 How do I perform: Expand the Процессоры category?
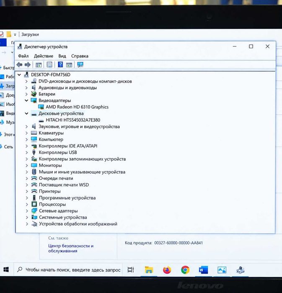27,204
